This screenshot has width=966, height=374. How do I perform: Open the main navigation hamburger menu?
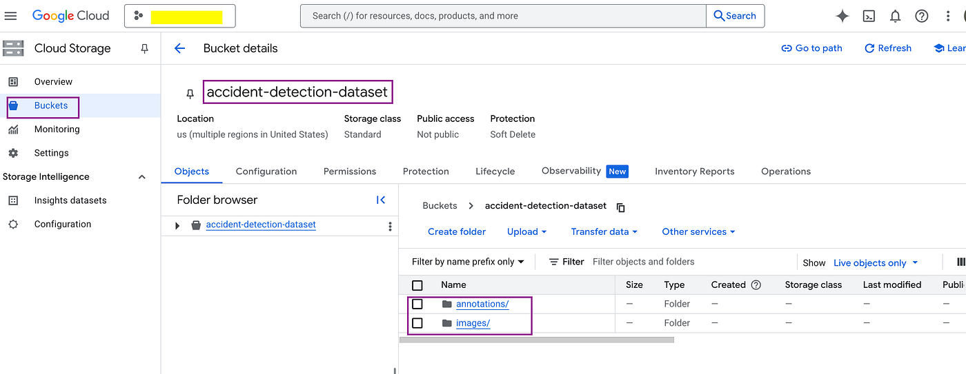pyautogui.click(x=10, y=16)
